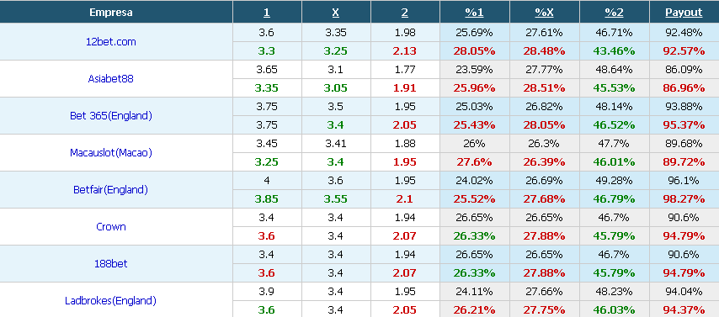Click the Ladbrokes(England) link
Viewport: 719px width, 317px height.
point(111,301)
